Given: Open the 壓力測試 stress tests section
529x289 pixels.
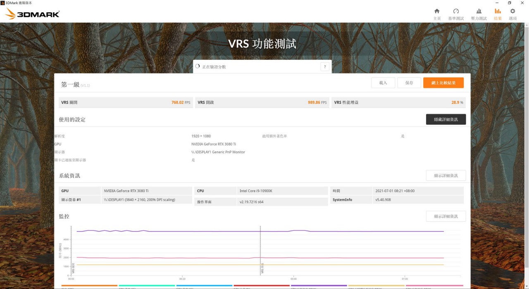Looking at the screenshot, I should coord(479,14).
